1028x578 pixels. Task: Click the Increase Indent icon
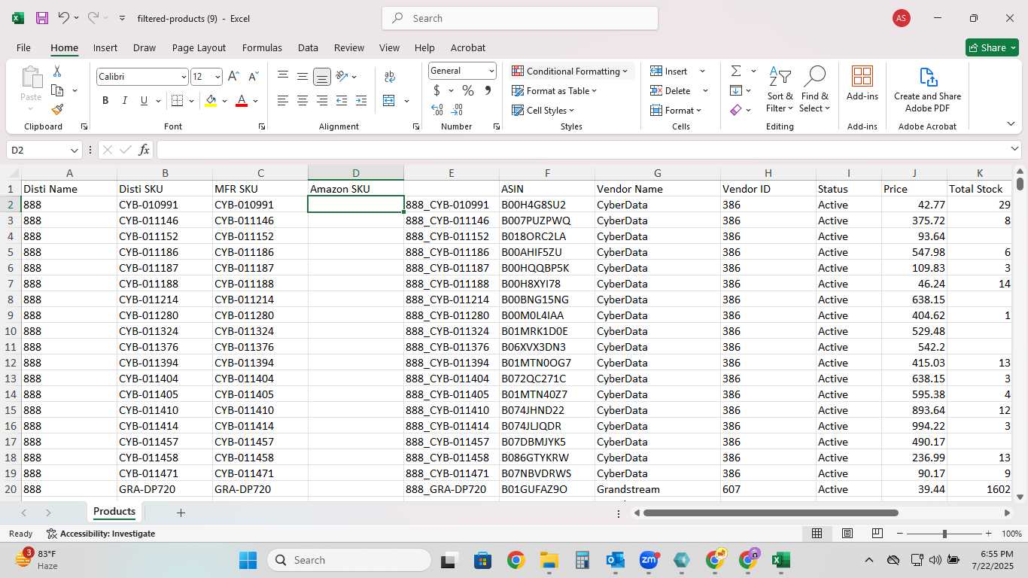[x=361, y=101]
